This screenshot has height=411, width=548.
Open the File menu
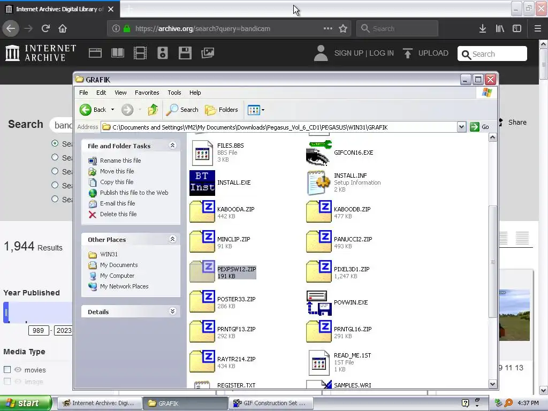[x=83, y=93]
